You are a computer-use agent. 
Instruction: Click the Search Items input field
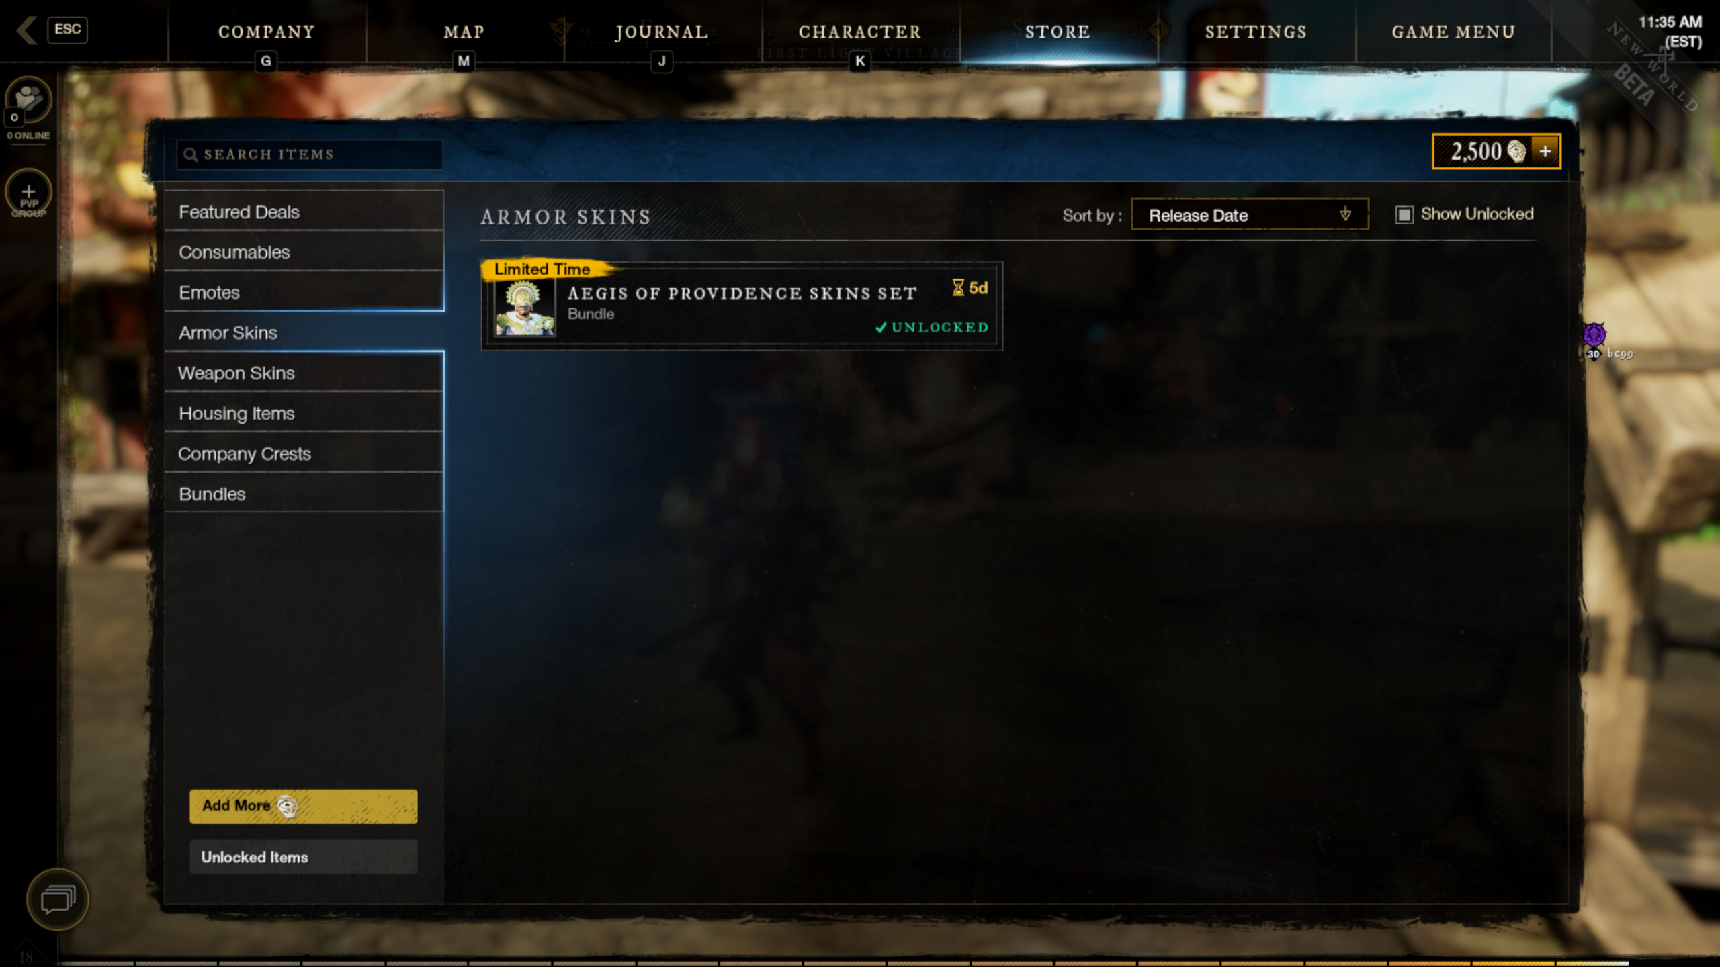[x=309, y=154]
